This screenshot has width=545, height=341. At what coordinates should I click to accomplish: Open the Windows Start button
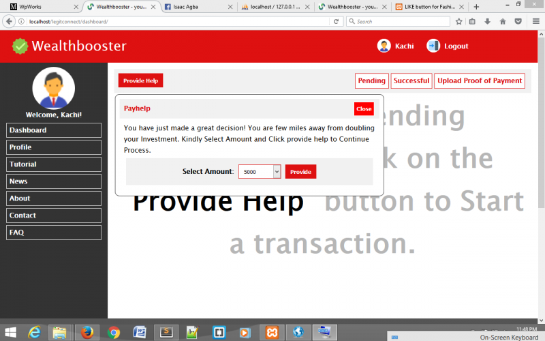[x=10, y=333]
